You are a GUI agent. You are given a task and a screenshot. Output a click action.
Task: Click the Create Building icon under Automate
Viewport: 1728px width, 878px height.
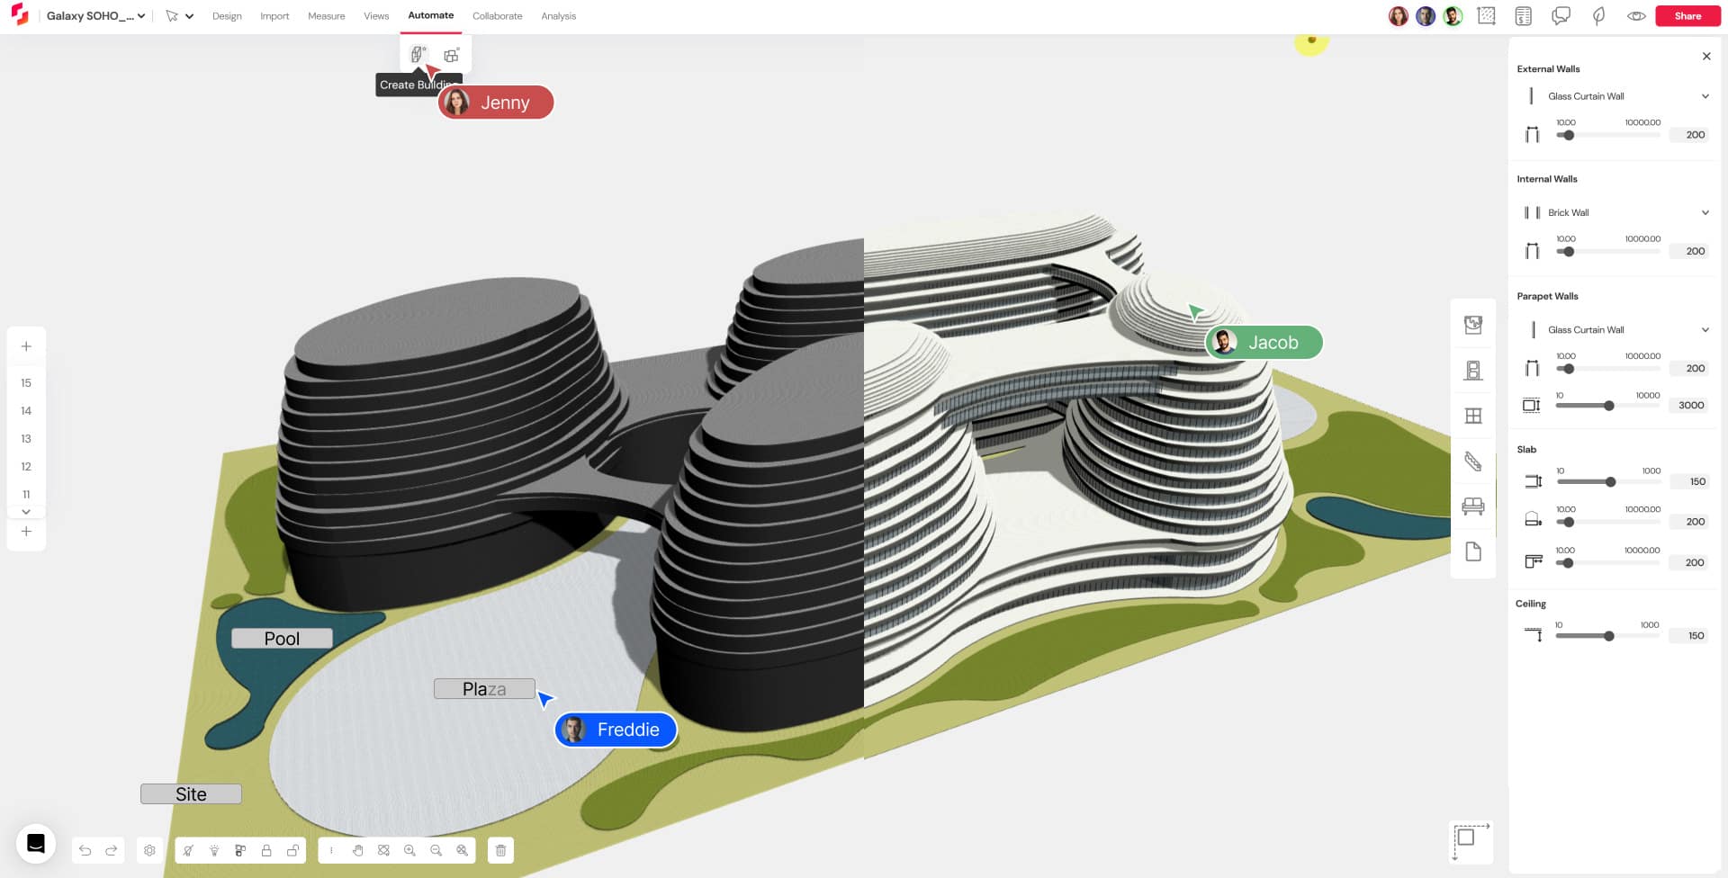tap(418, 55)
